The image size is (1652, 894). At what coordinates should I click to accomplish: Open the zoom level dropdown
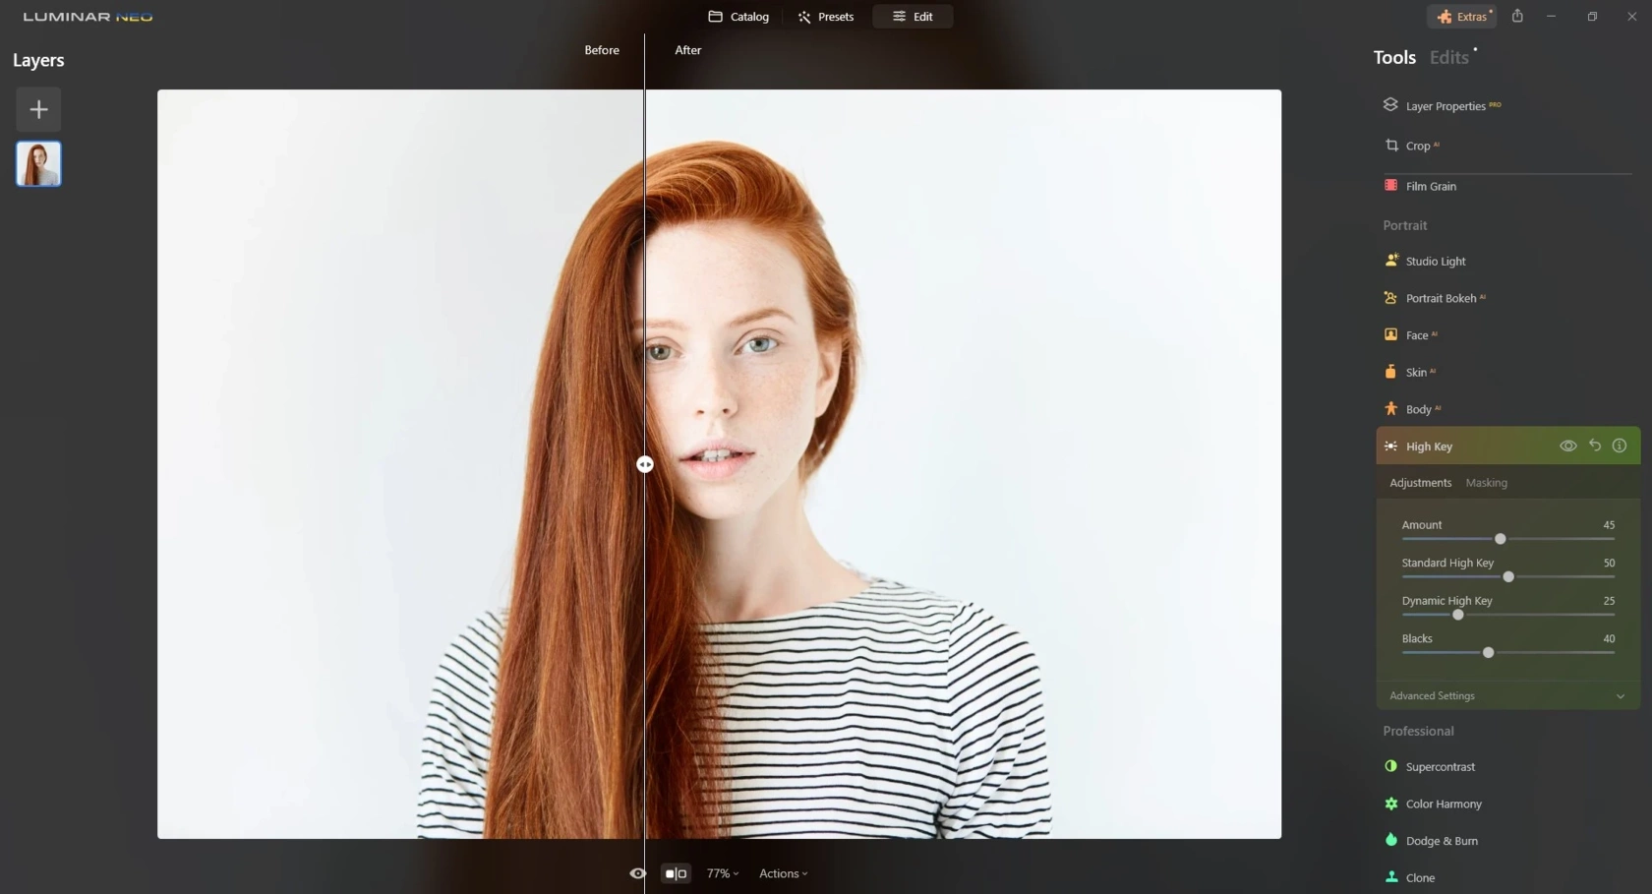click(722, 872)
